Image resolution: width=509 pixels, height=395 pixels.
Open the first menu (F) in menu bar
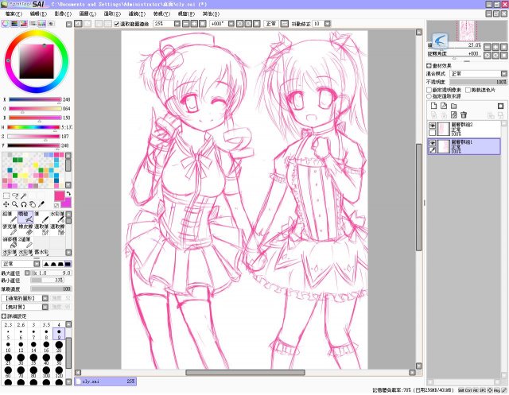click(x=15, y=14)
